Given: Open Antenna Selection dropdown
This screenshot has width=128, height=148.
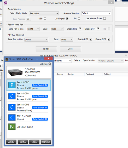Looking at the screenshot, I should (x=96, y=13).
